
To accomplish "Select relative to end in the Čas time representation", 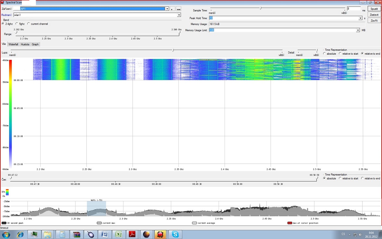I will 362,179.
